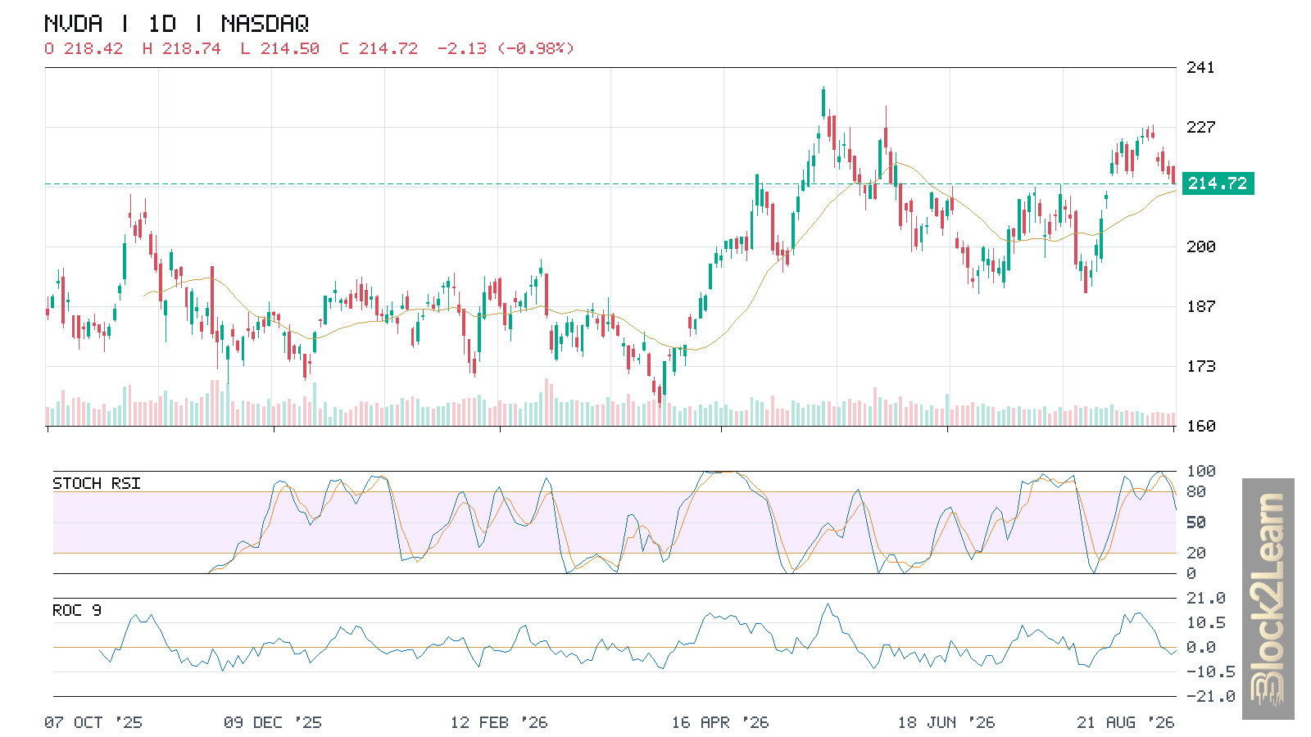
Task: Click the NASDAQ exchange label
Action: coord(265,24)
